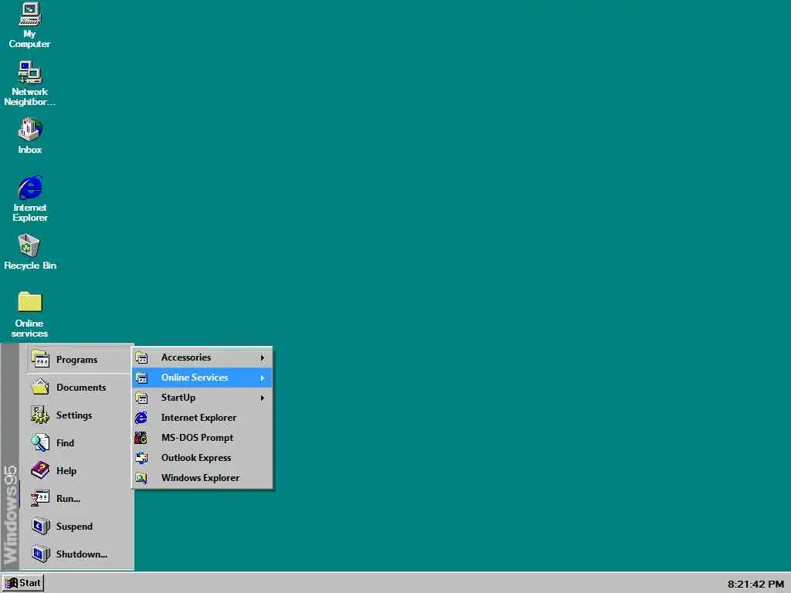Click the Windows Explorer icon in submenu
Viewport: 791px width, 593px height.
point(142,478)
